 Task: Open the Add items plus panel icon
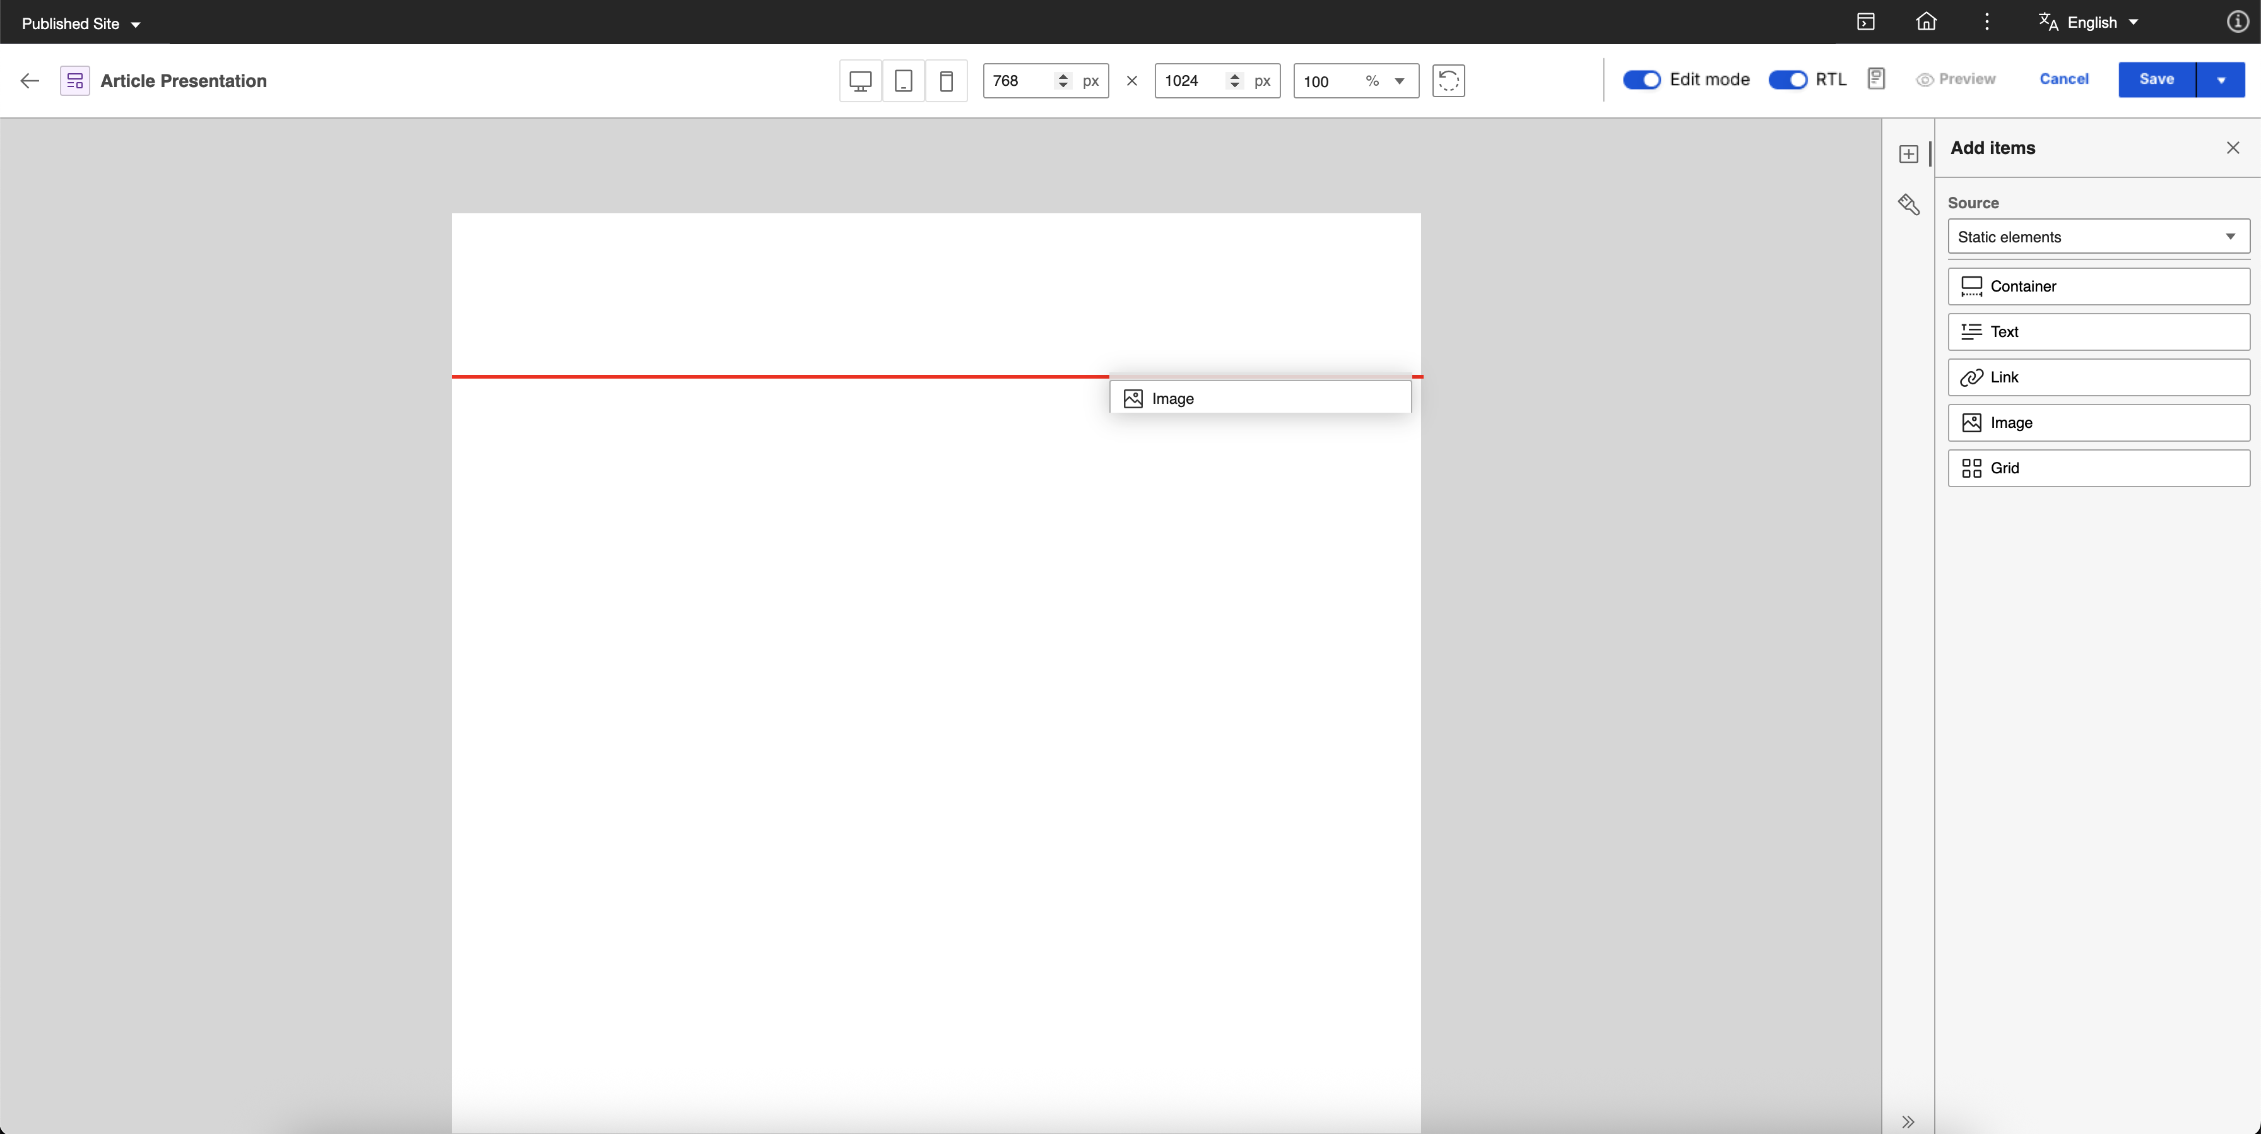[1908, 155]
